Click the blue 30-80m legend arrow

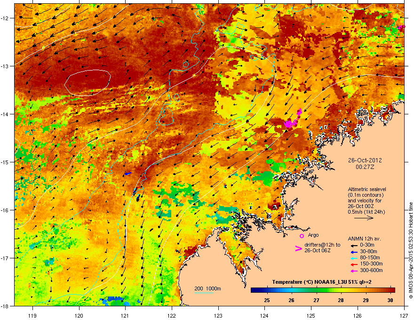(354, 252)
